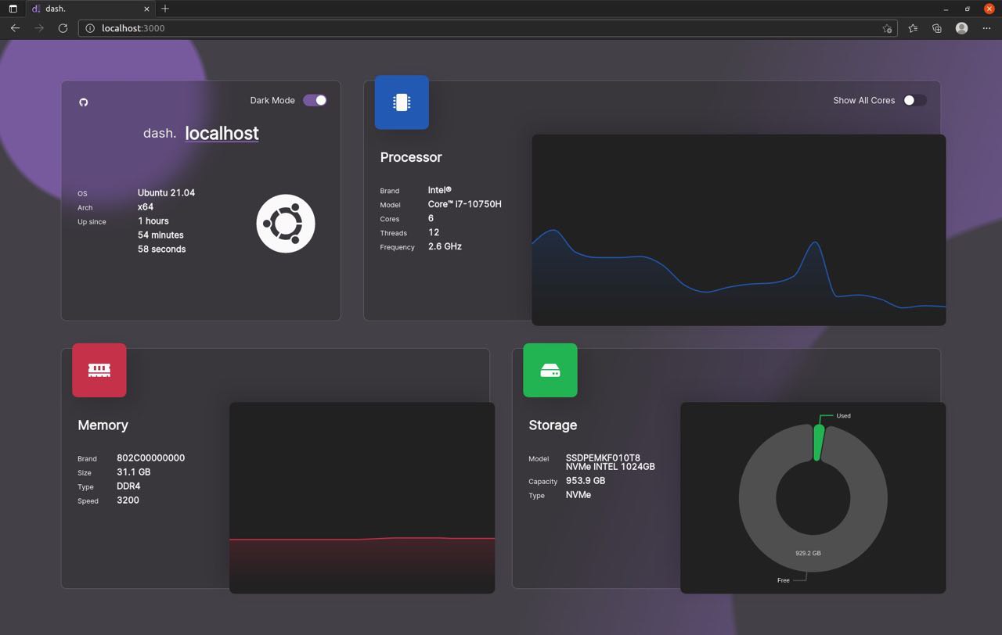The height and width of the screenshot is (635, 1002).
Task: Click the Ubuntu logo on the system card
Action: pyautogui.click(x=285, y=224)
